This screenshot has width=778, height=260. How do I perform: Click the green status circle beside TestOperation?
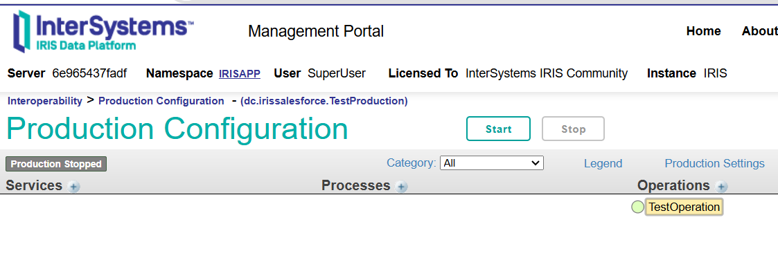click(x=637, y=207)
